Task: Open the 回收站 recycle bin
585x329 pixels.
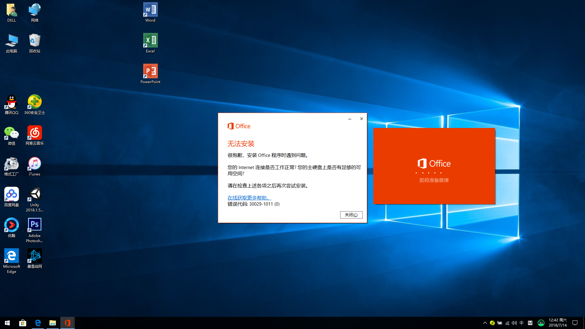Action: click(x=34, y=44)
